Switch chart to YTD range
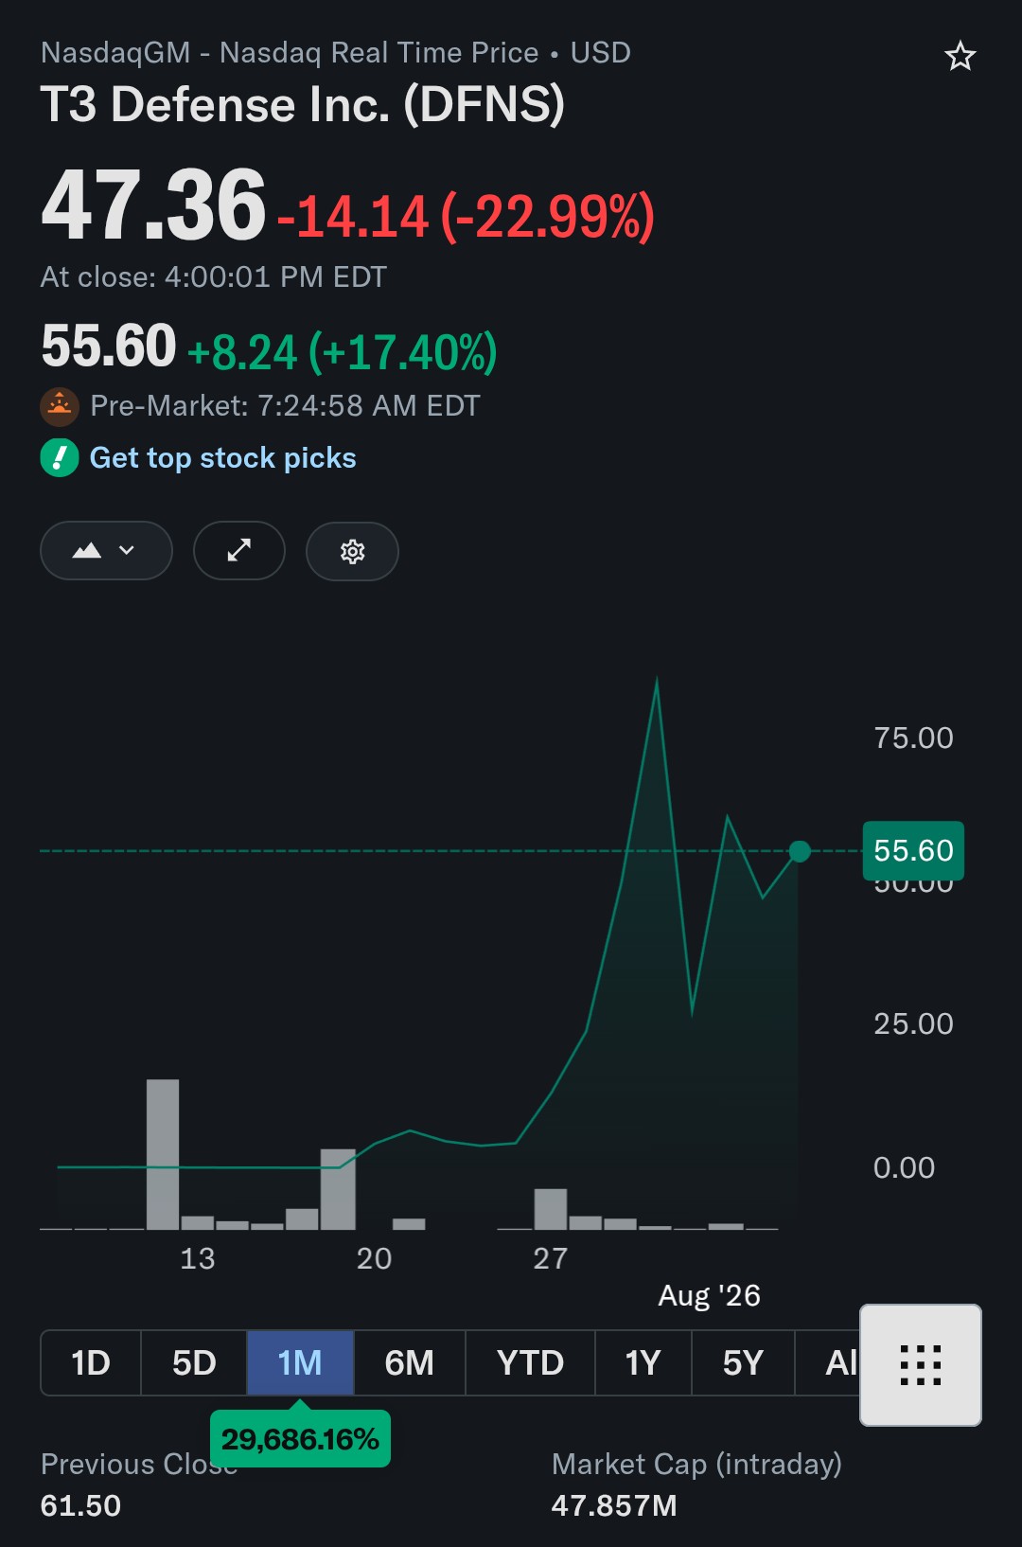 coord(530,1363)
